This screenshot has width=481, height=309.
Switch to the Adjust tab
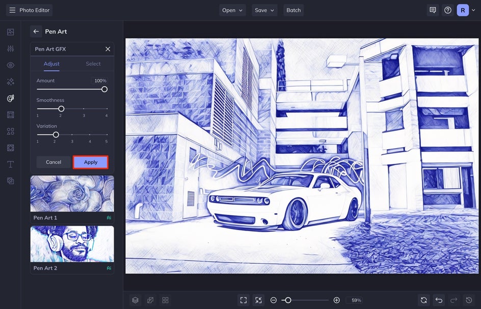pos(51,64)
